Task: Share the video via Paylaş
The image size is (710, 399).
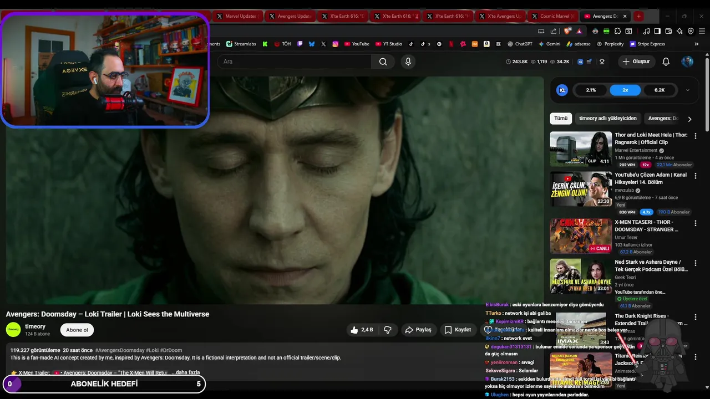Action: point(418,330)
